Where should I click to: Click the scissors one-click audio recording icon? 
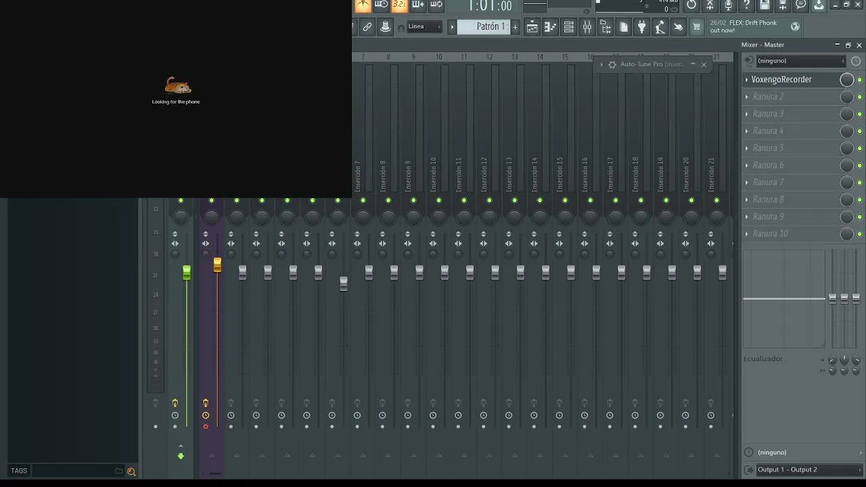coord(710,5)
